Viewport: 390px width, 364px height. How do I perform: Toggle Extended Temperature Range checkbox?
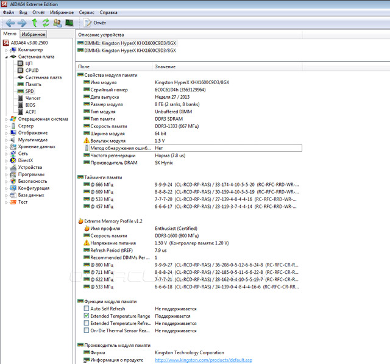(x=87, y=316)
